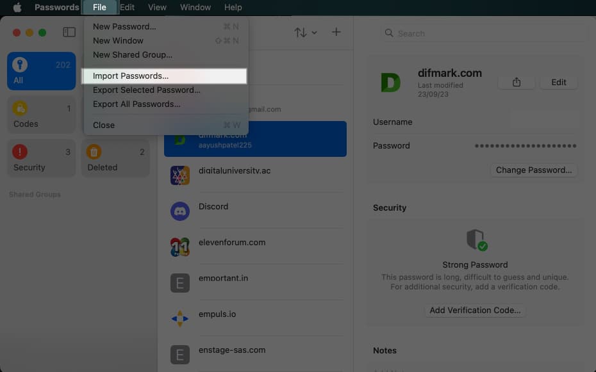Viewport: 596px width, 372px height.
Task: Choose Export All Passwords… option
Action: (166, 104)
